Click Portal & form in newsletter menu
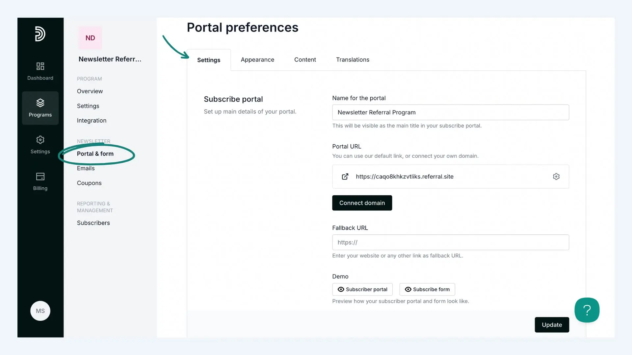The image size is (632, 355). click(x=95, y=154)
